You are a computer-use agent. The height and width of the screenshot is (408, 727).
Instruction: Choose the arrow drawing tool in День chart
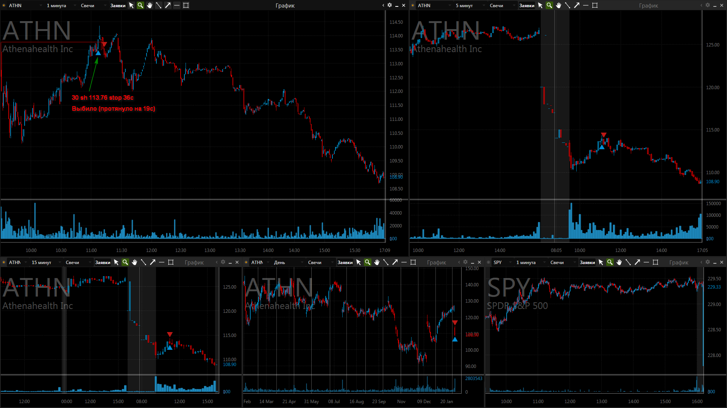pyautogui.click(x=395, y=262)
